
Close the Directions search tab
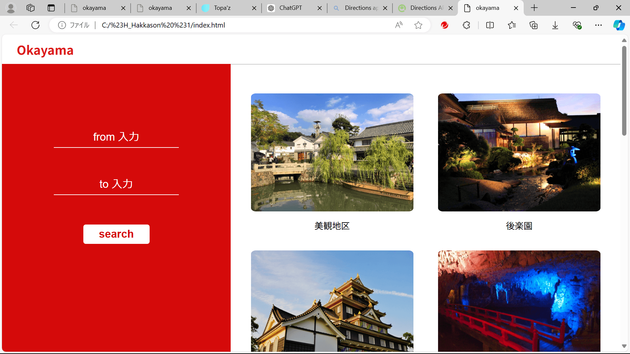pos(385,8)
